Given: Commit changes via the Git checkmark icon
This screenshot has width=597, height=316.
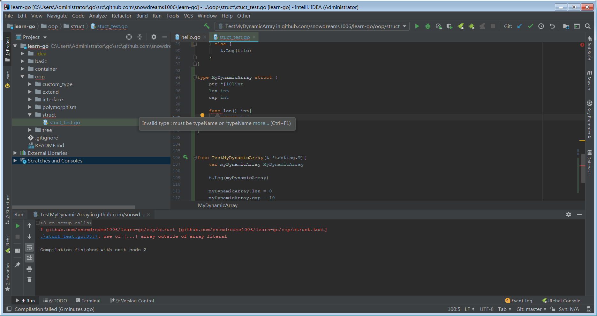Looking at the screenshot, I should coord(530,26).
